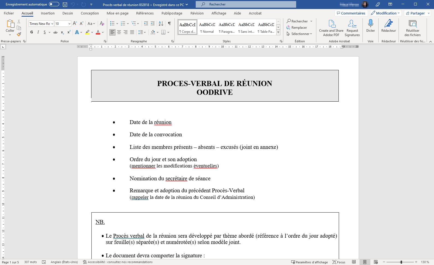Image resolution: width=434 pixels, height=265 pixels.
Task: Center align the paragraph text
Action: tap(119, 32)
